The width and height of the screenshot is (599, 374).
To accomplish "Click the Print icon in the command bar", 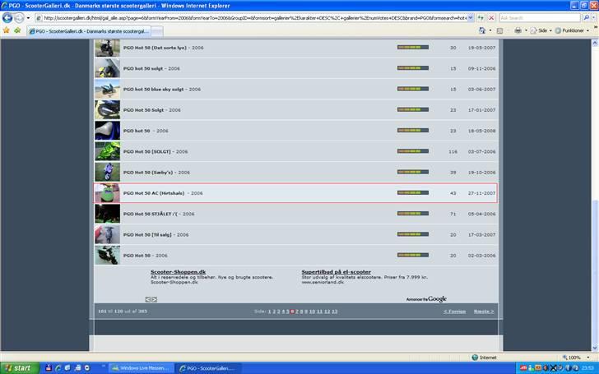I will tap(518, 30).
